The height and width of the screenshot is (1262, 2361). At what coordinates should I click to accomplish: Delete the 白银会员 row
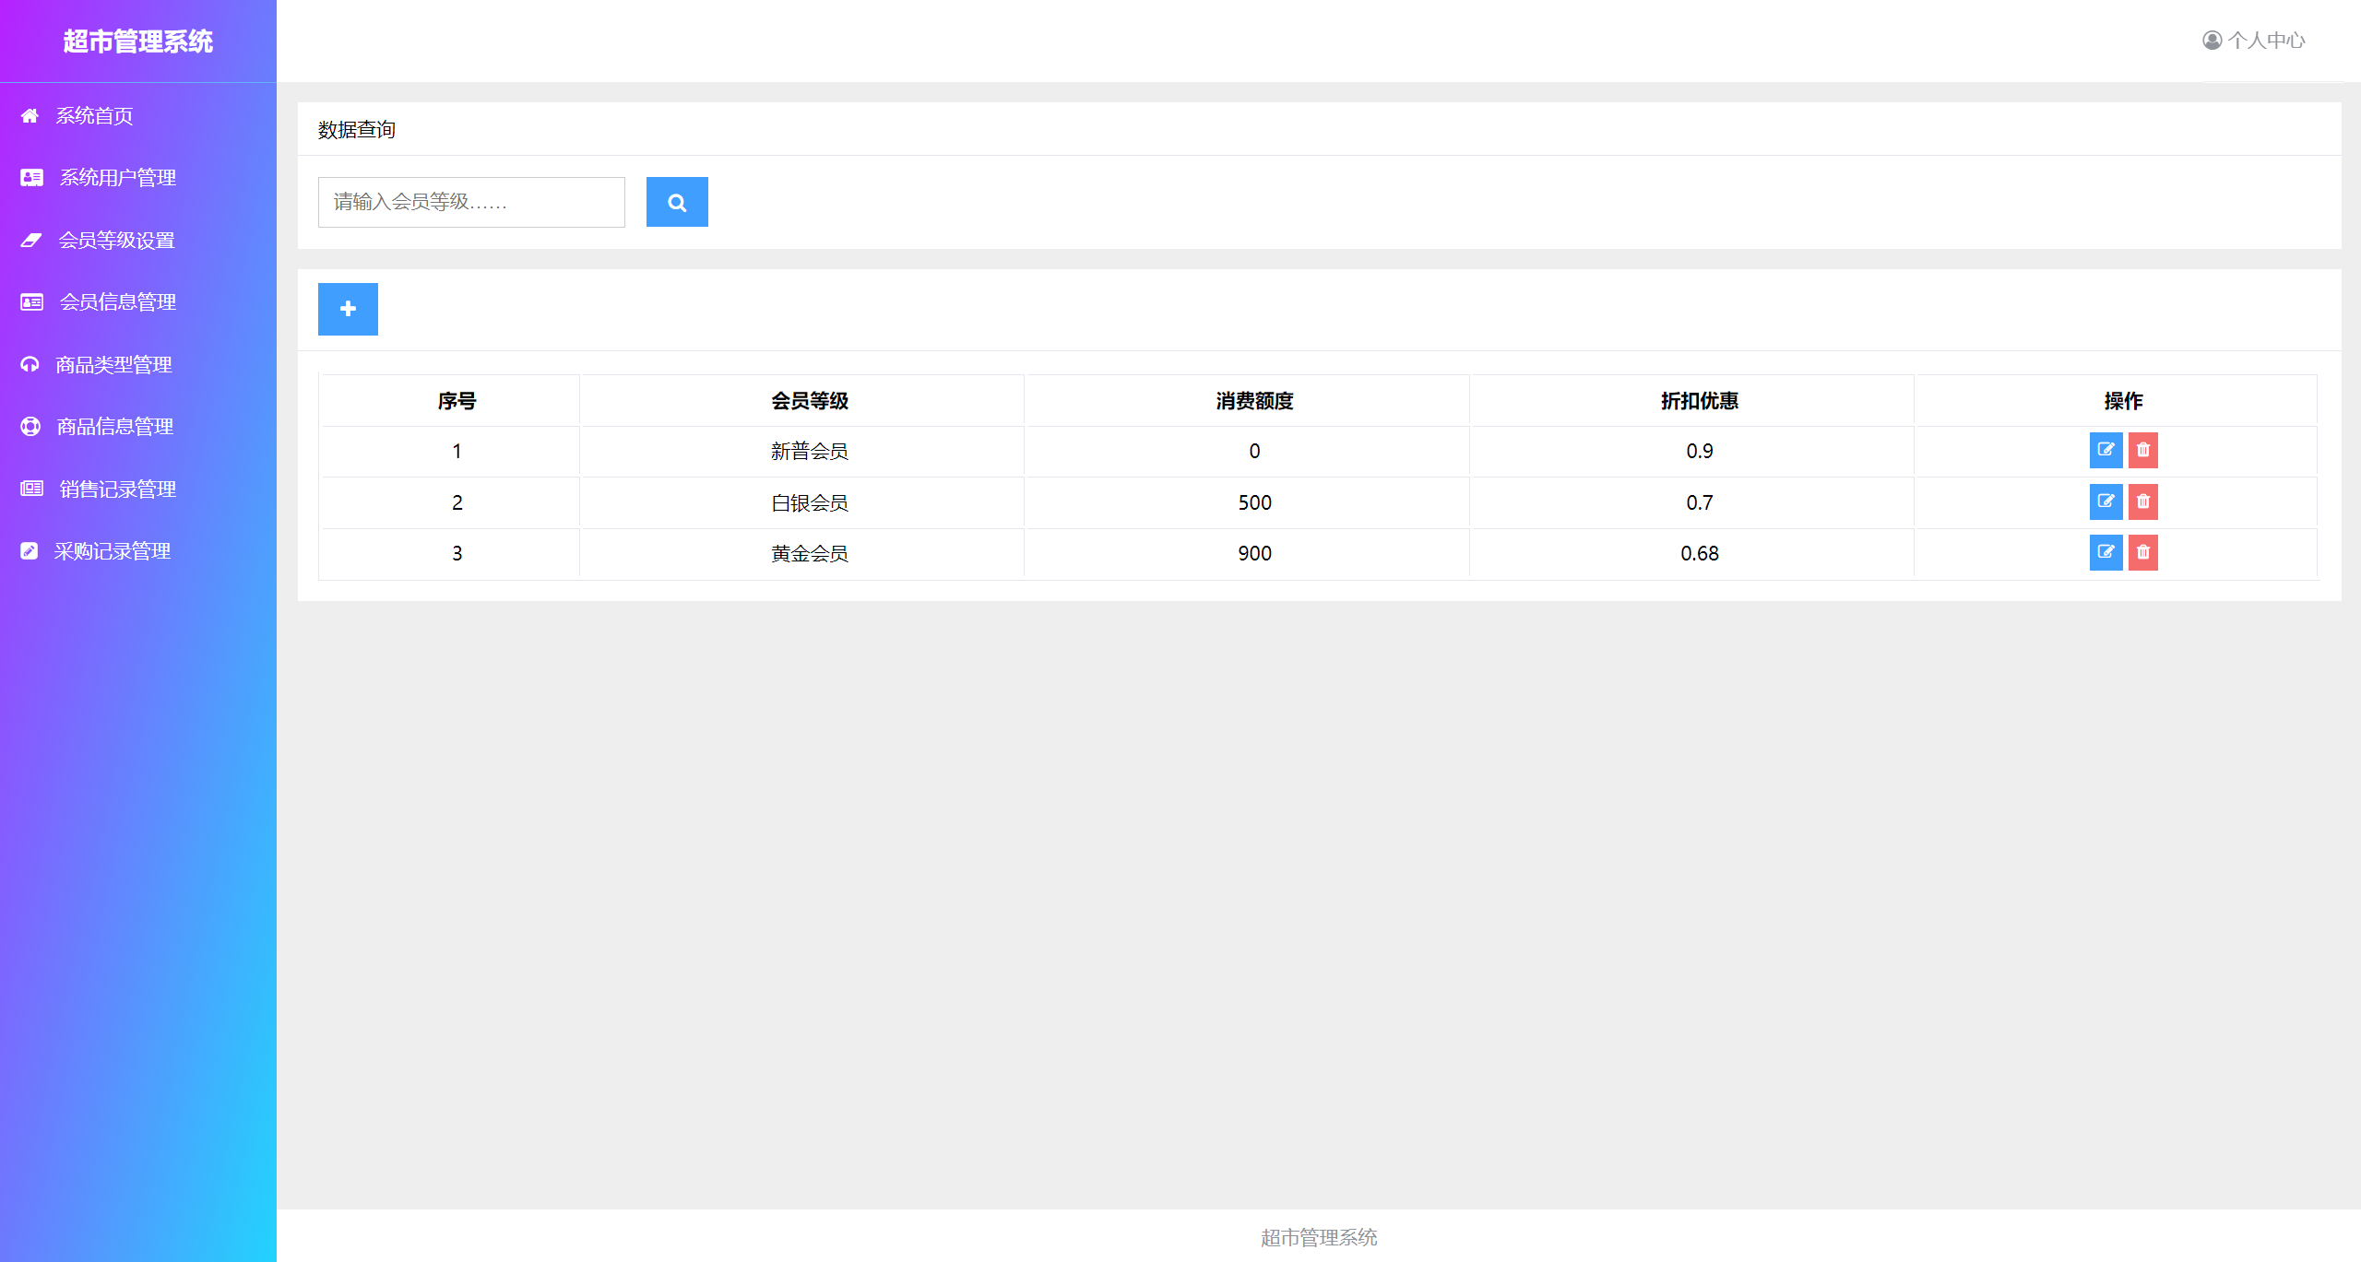pos(2142,502)
